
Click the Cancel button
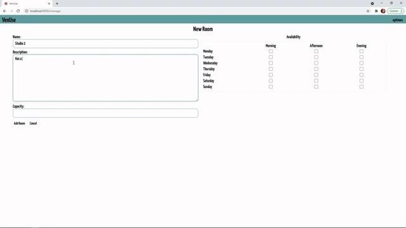click(x=33, y=123)
